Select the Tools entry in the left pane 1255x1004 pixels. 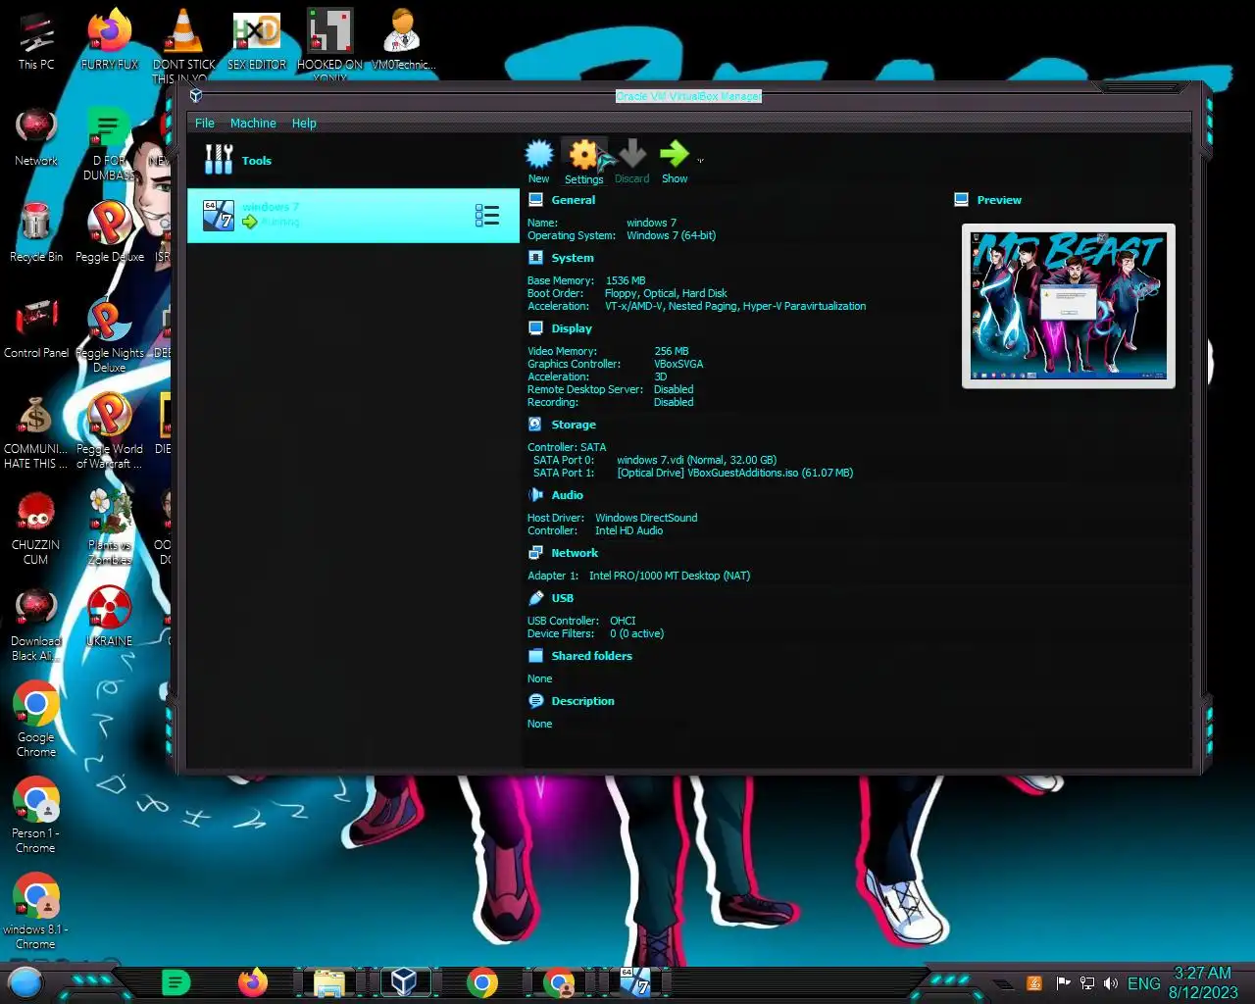pos(353,160)
